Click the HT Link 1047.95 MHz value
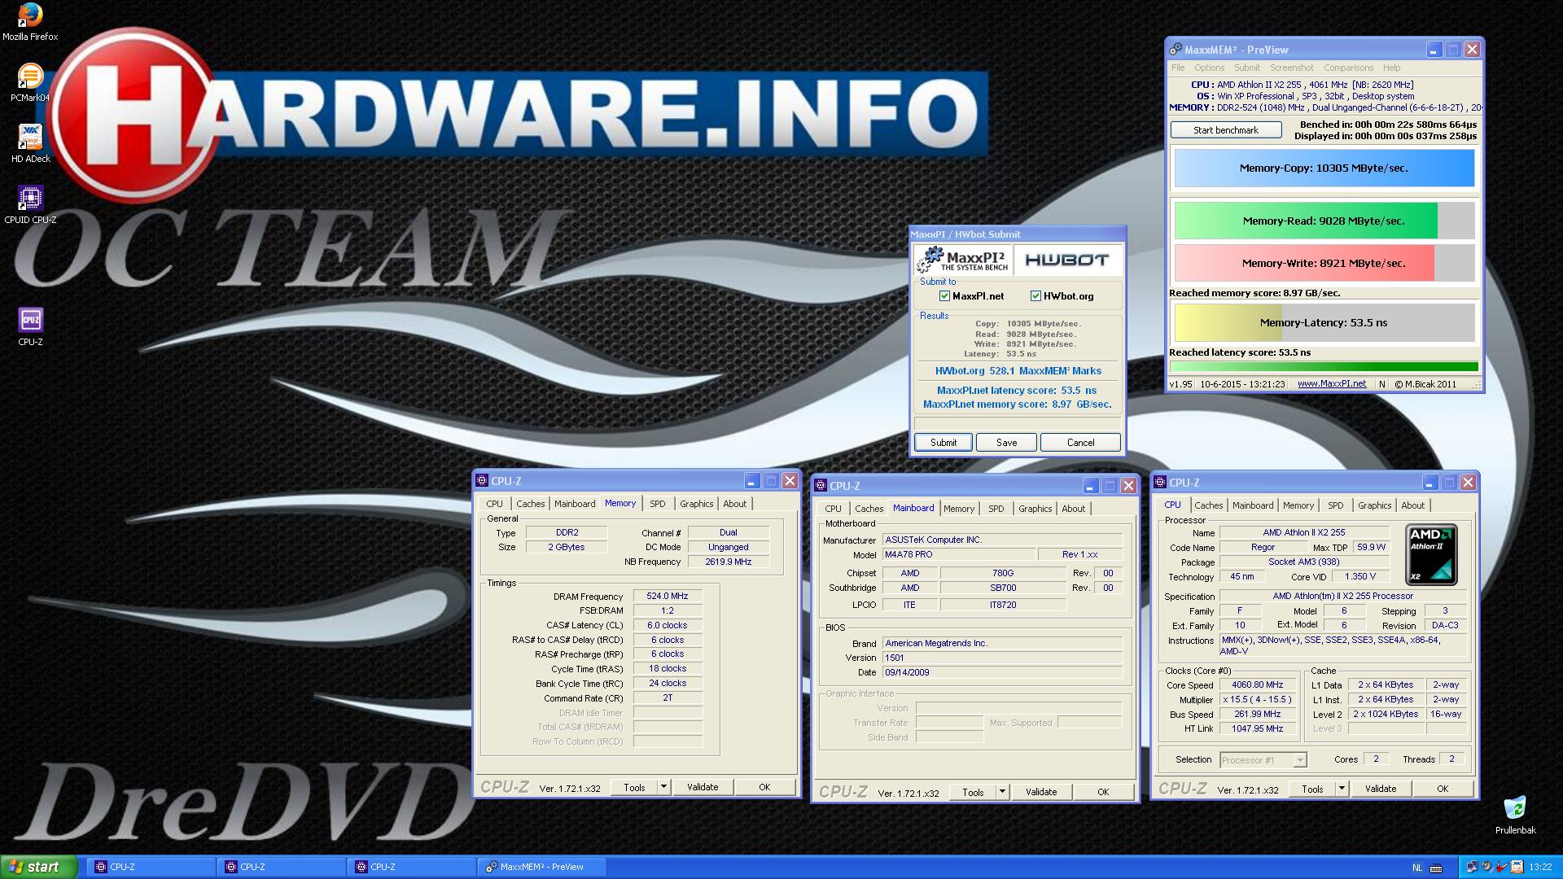This screenshot has width=1563, height=879. (1258, 728)
